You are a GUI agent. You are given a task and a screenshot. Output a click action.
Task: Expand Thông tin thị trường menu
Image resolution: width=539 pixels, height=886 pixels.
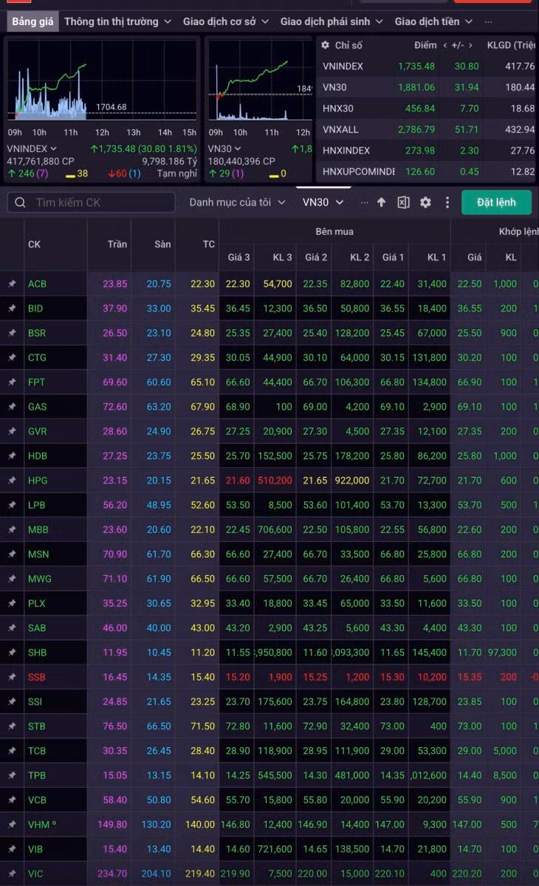pyautogui.click(x=118, y=21)
